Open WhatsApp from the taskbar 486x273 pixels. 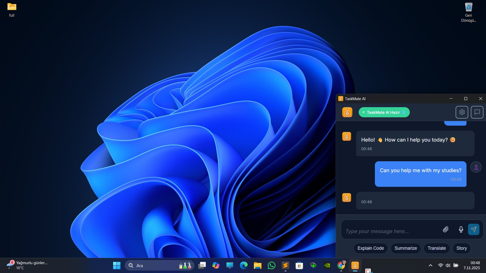(x=271, y=265)
